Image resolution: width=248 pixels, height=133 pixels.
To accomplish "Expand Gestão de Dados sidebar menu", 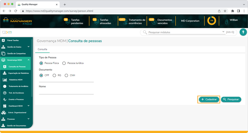I will point(29,47).
